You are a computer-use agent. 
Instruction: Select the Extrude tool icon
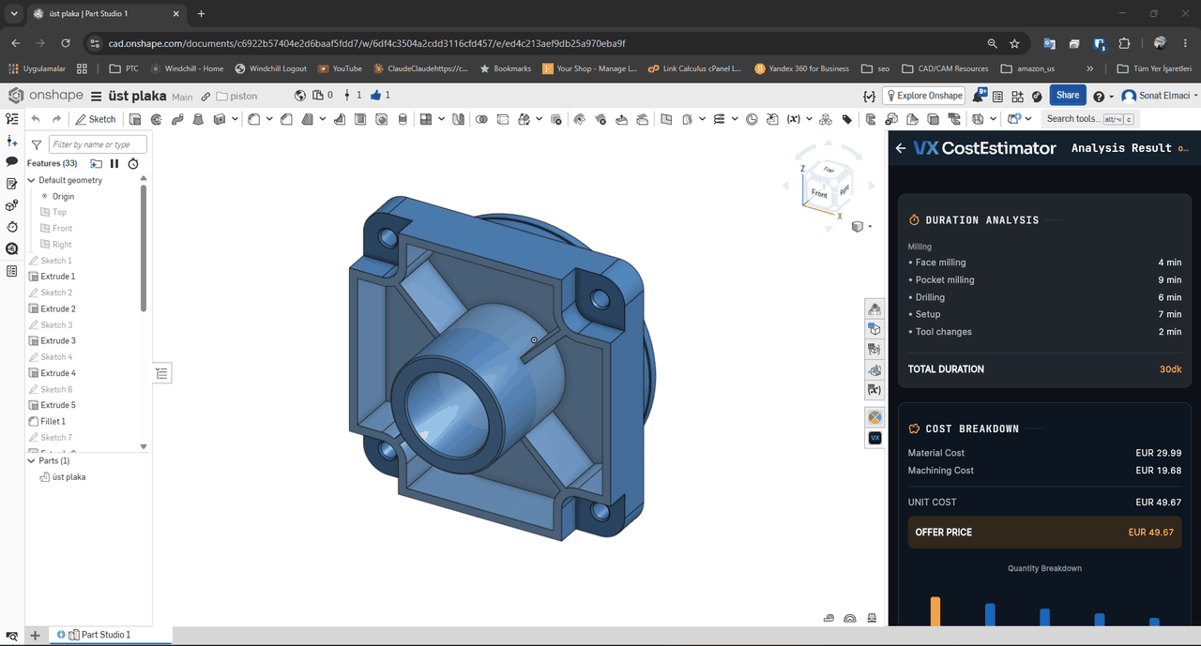(x=135, y=119)
